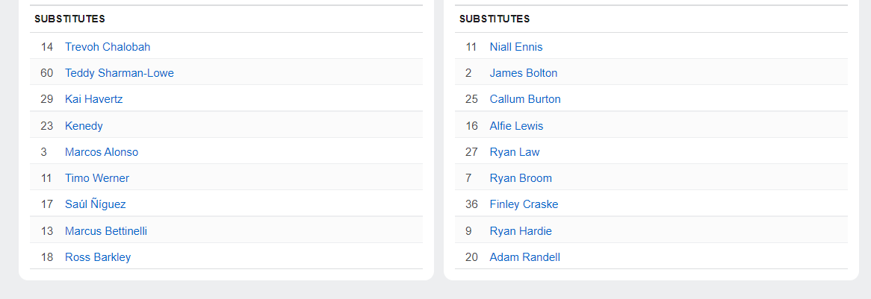
Task: Click Ross Barkley's name
Action: [x=98, y=257]
